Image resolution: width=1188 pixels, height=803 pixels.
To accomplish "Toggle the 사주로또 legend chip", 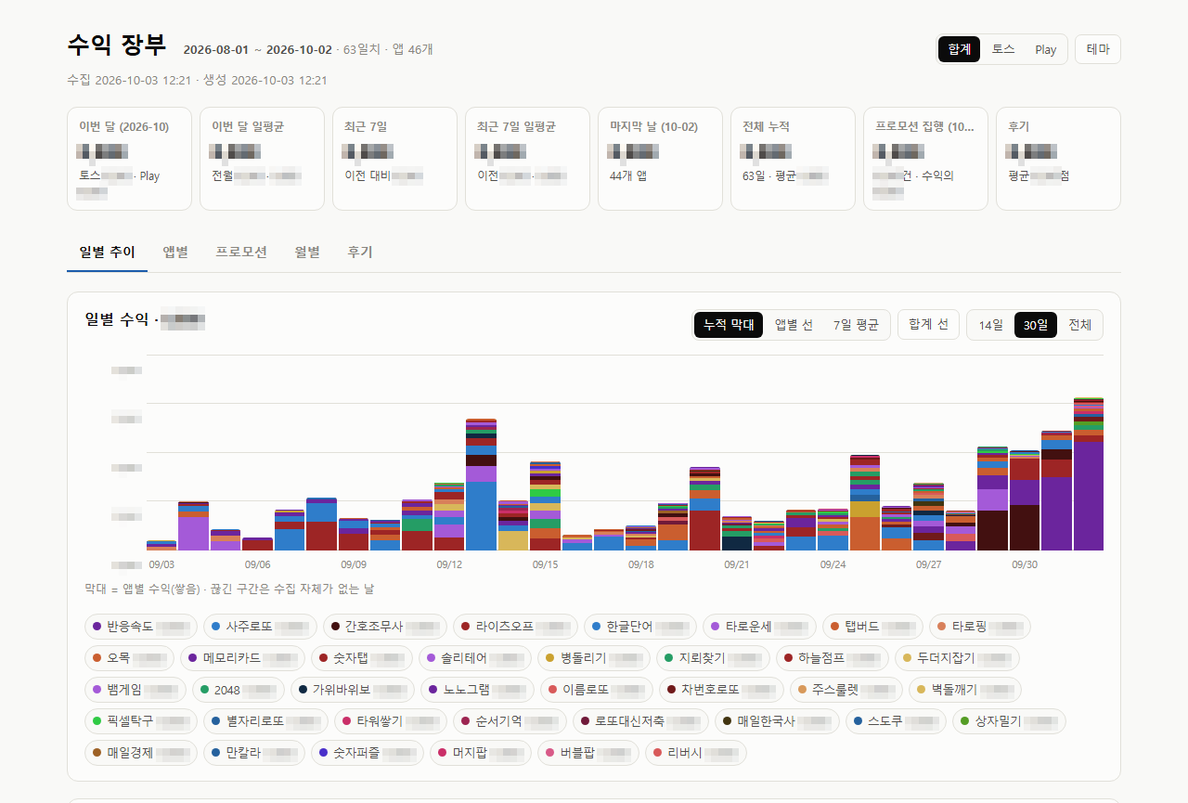I will (260, 627).
